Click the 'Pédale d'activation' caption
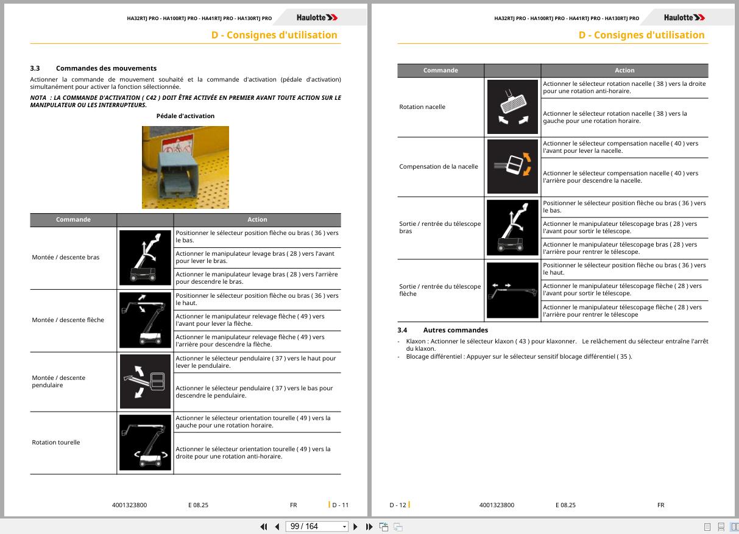The height and width of the screenshot is (534, 739). [x=185, y=116]
